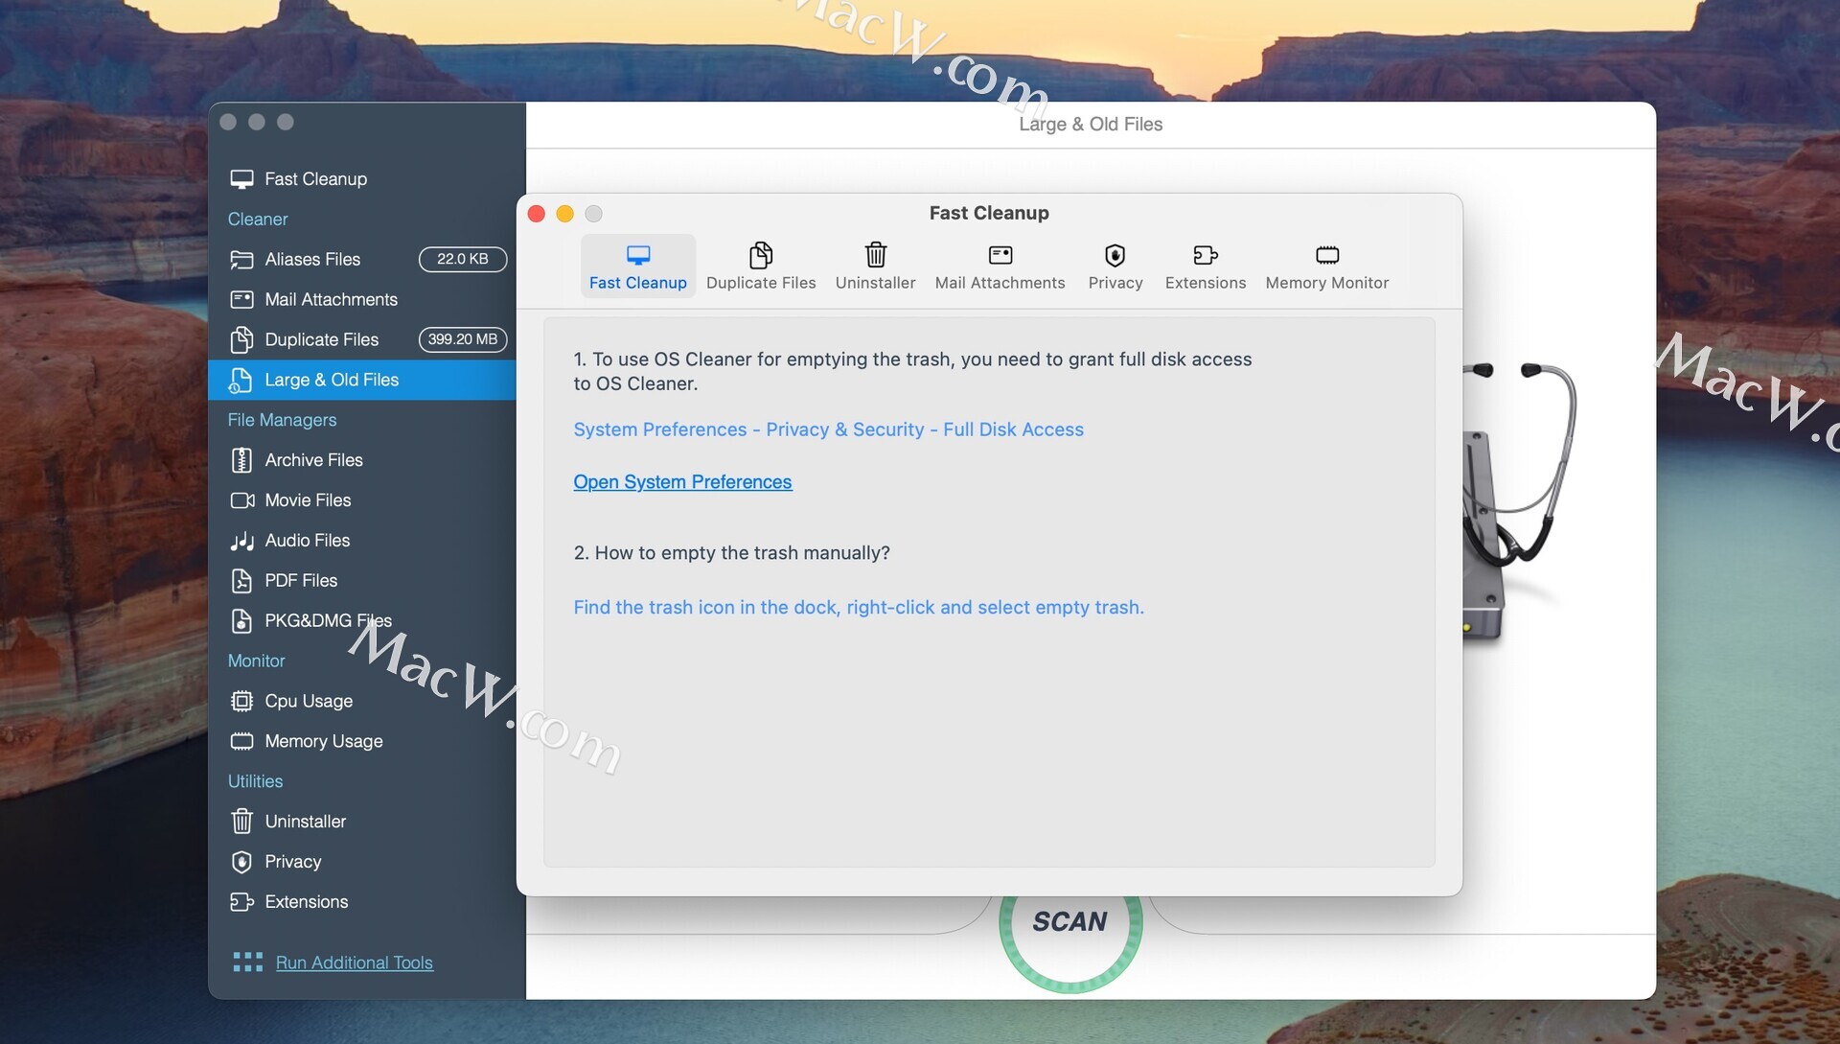Click the Fast Cleanup monitor icon in sidebar
Image resolution: width=1840 pixels, height=1044 pixels.
pos(241,179)
